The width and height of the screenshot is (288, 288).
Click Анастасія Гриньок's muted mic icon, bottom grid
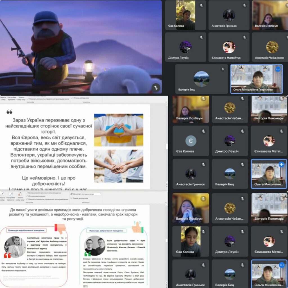point(203,265)
